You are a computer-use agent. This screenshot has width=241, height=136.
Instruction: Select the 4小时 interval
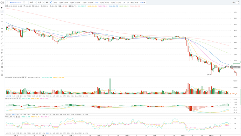point(107,2)
